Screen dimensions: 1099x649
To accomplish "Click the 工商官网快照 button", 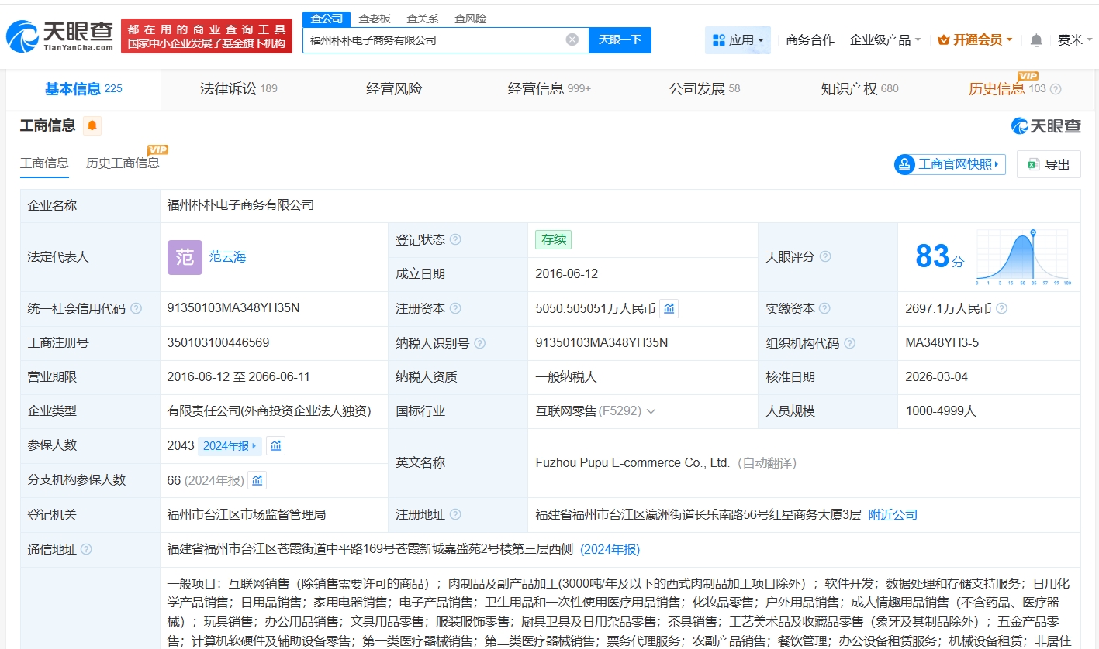I will (949, 164).
